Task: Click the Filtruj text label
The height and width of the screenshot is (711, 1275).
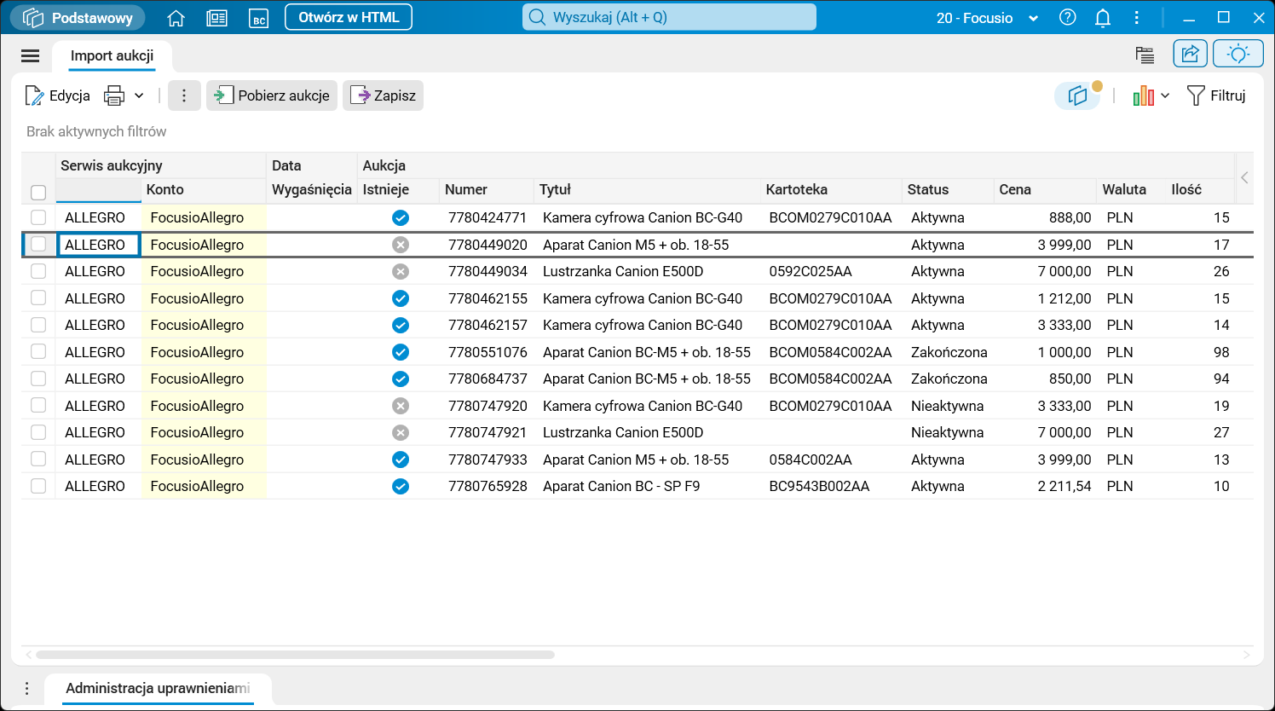Action: [1228, 95]
